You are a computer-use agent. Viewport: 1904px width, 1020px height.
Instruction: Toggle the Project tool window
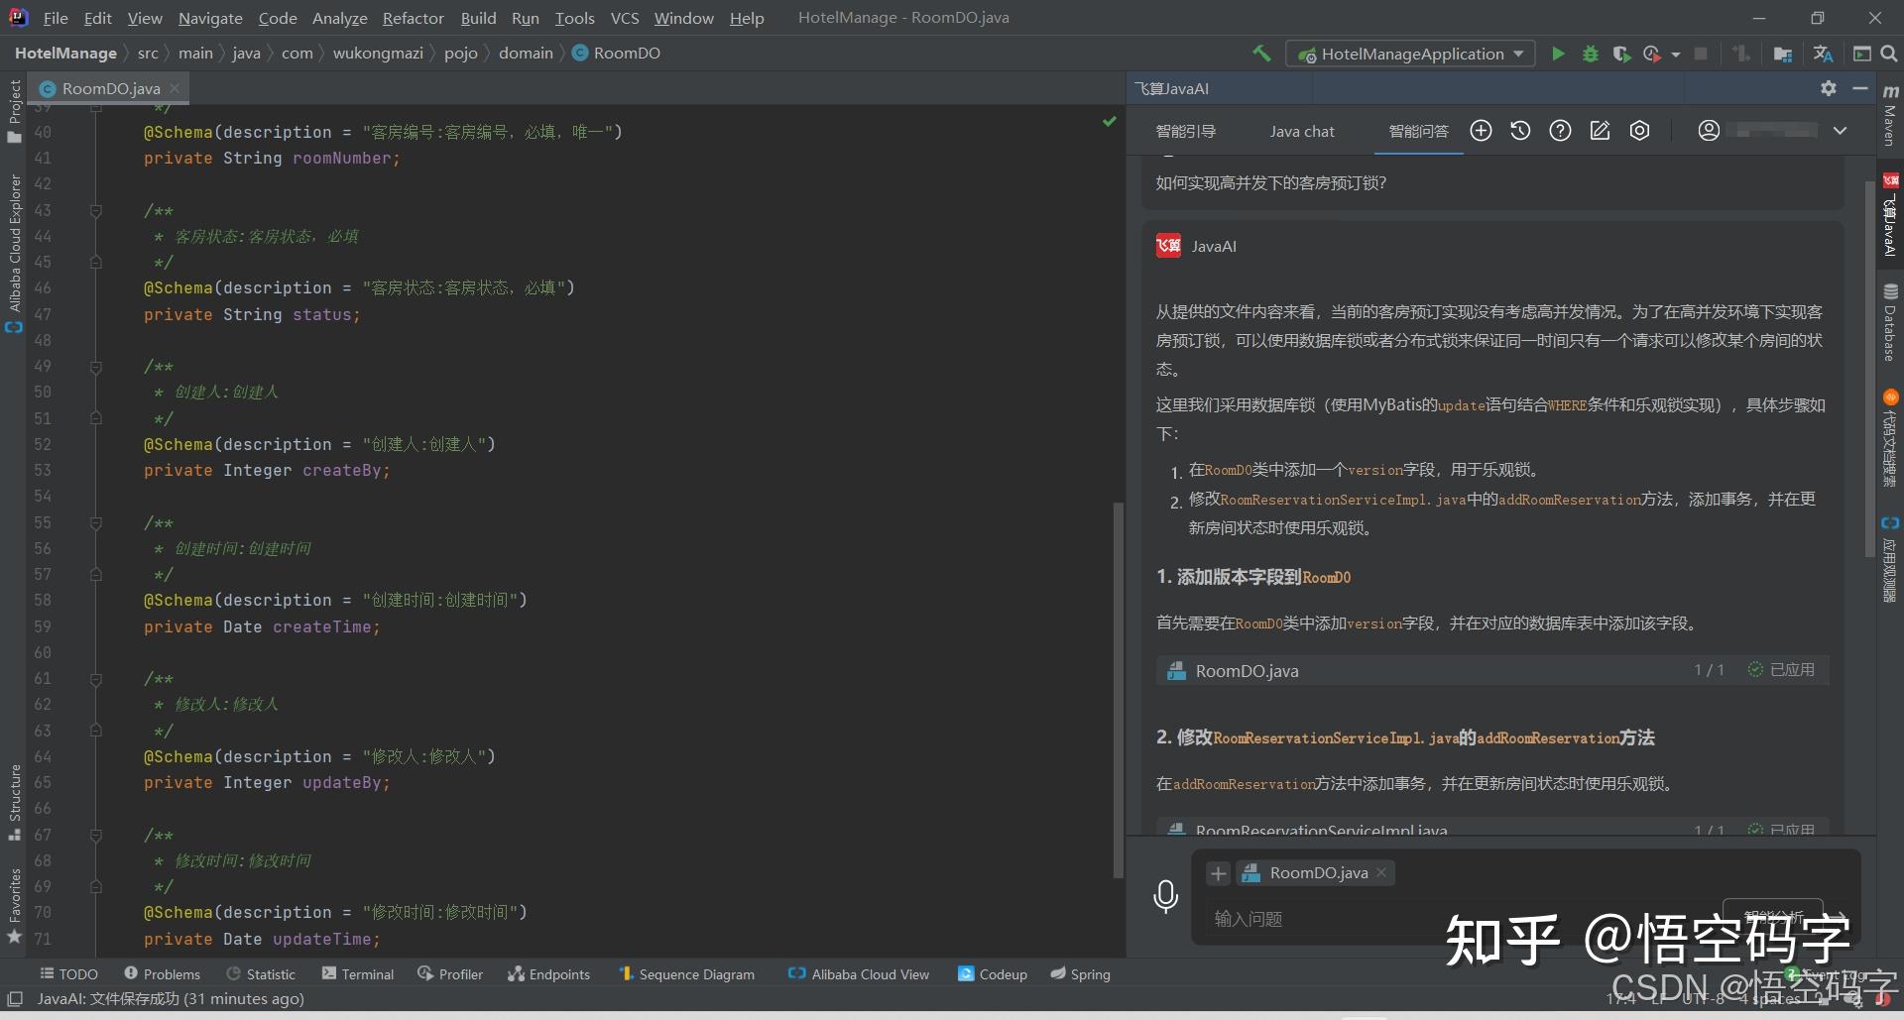(x=14, y=110)
